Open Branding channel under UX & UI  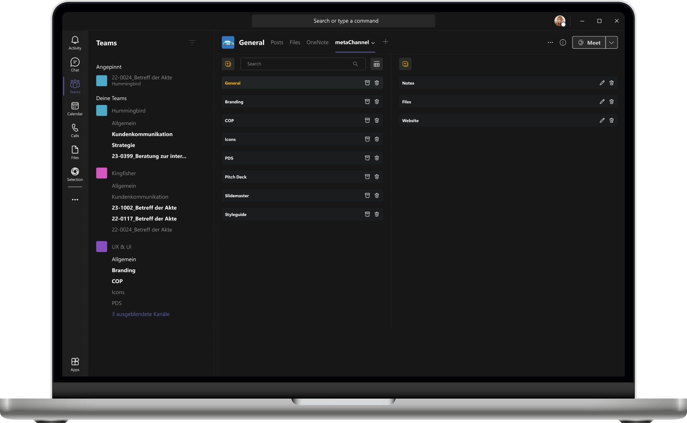point(123,270)
